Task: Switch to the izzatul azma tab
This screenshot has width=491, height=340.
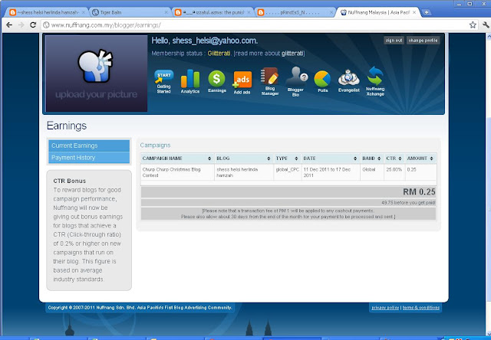Action: coord(213,12)
